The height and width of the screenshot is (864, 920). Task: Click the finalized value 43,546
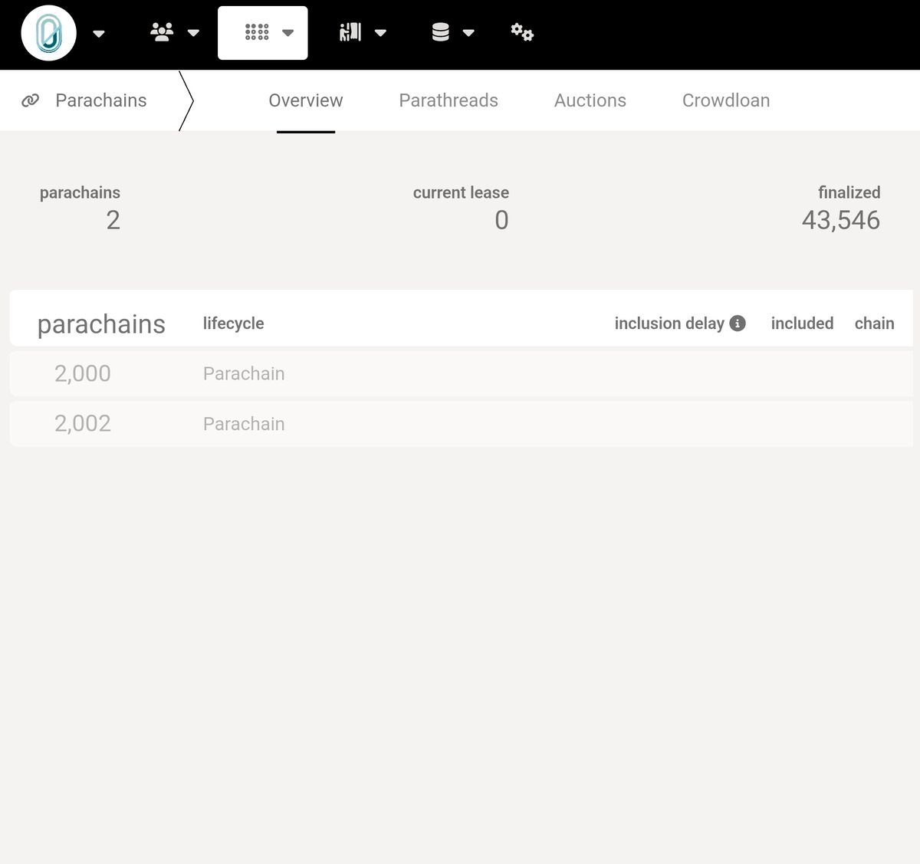841,221
